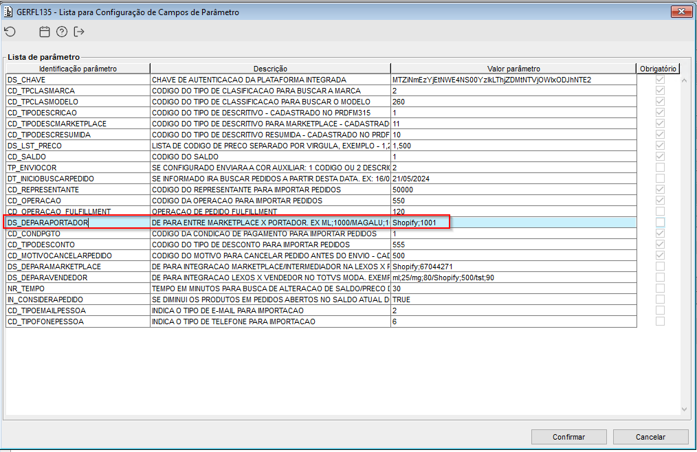Select the DS_DEPARAPORTADOR identifier cell

pos(78,223)
